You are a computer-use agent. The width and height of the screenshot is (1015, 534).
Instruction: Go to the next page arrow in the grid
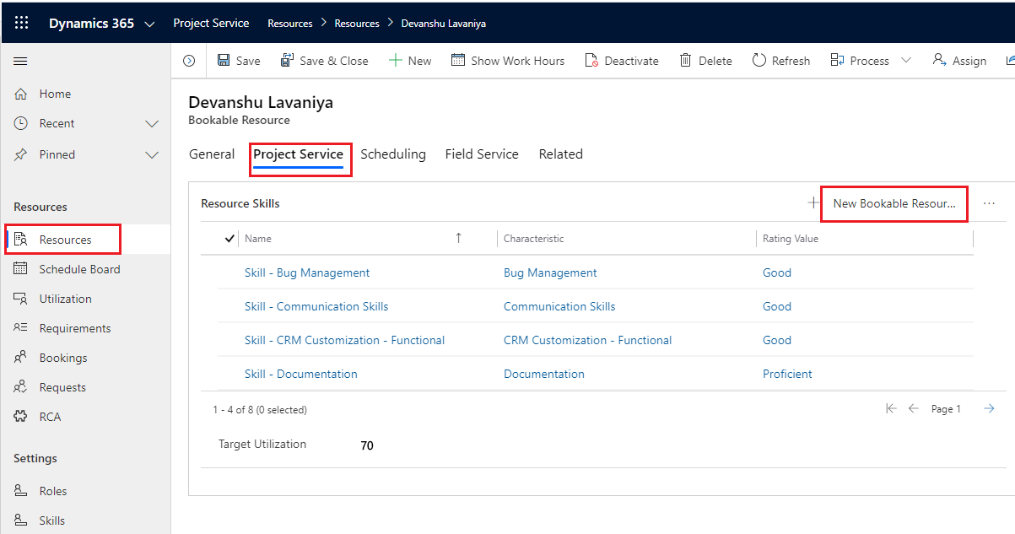coord(989,408)
